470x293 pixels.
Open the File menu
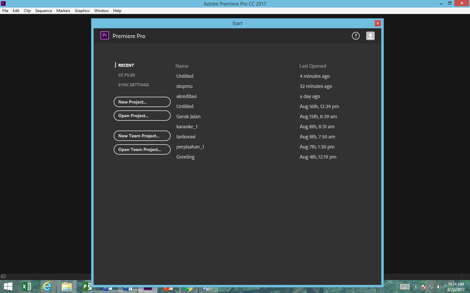[5, 11]
